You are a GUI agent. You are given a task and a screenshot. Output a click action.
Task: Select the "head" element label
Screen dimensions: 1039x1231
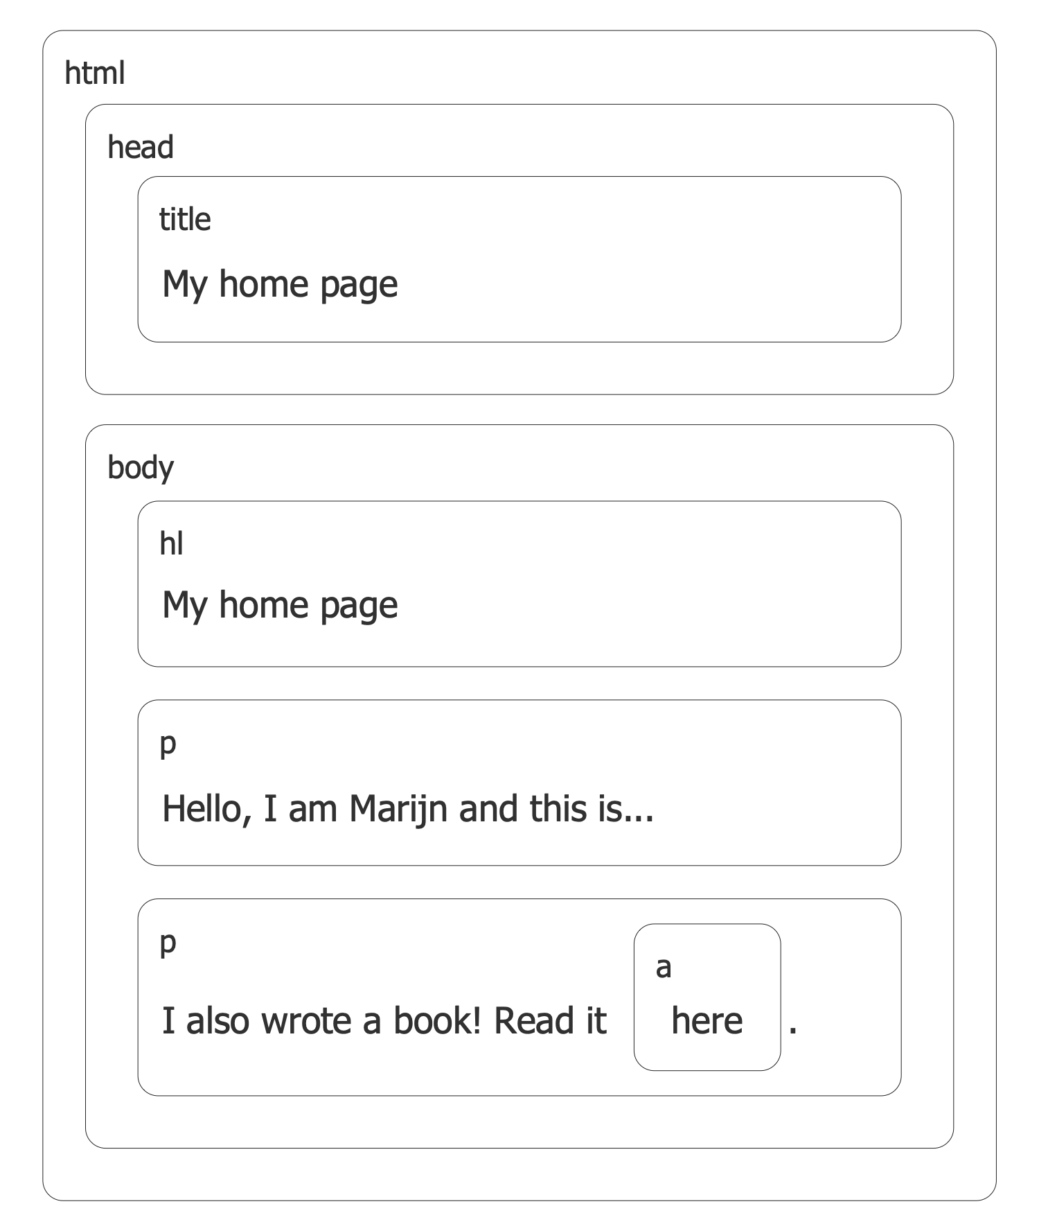pyautogui.click(x=141, y=147)
